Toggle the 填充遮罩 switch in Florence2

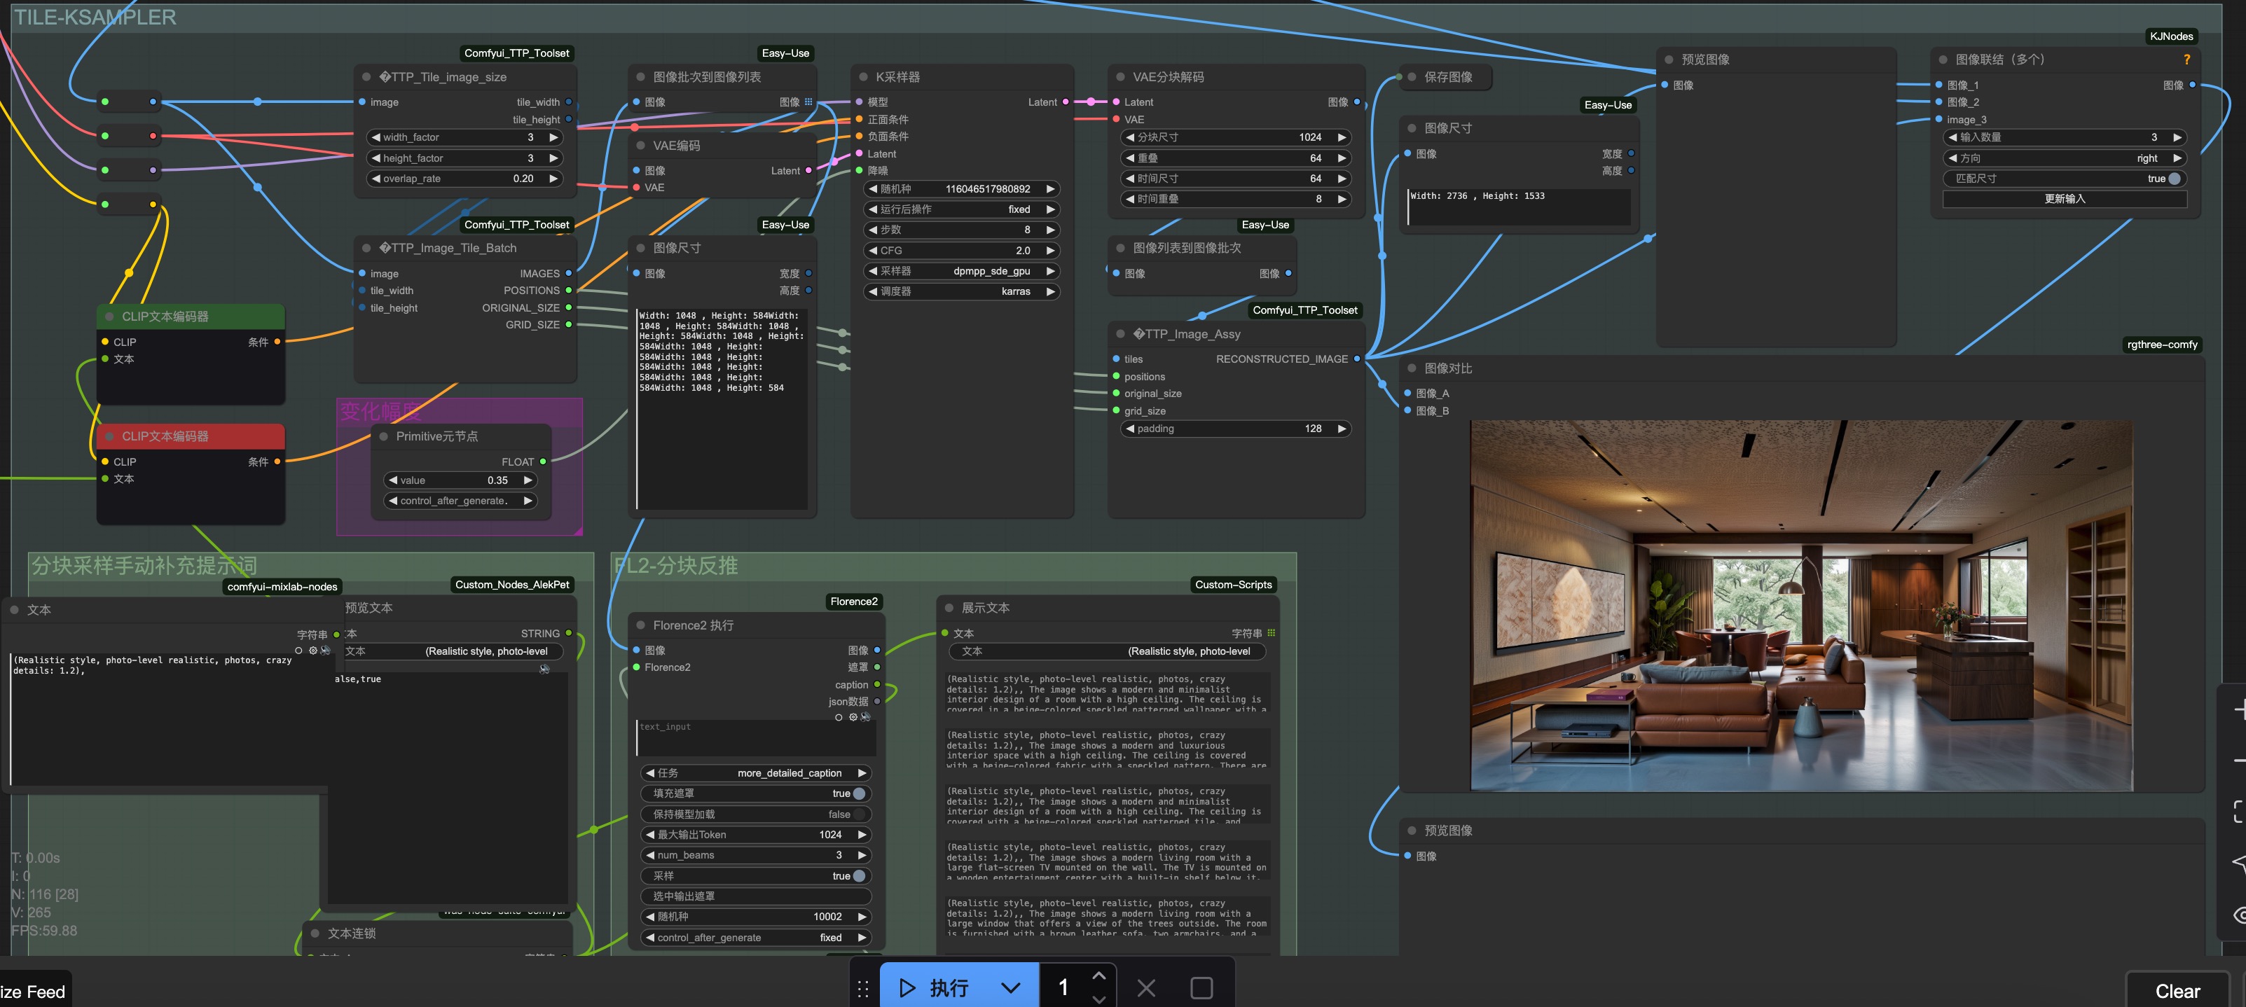pyautogui.click(x=858, y=793)
